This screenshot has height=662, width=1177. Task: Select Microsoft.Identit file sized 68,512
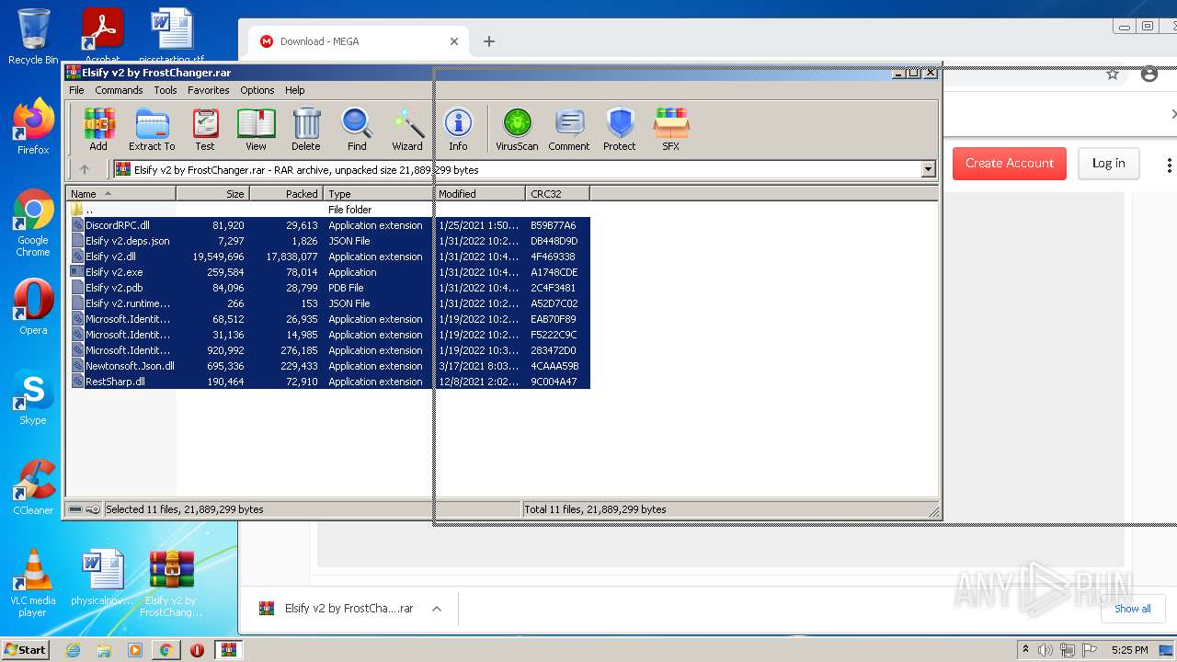pyautogui.click(x=328, y=319)
